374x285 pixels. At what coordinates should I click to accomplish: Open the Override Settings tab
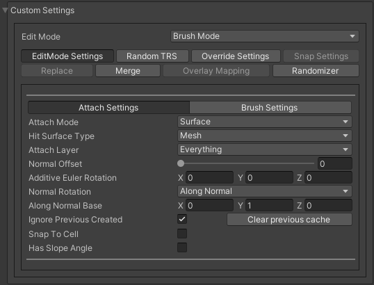pyautogui.click(x=236, y=56)
